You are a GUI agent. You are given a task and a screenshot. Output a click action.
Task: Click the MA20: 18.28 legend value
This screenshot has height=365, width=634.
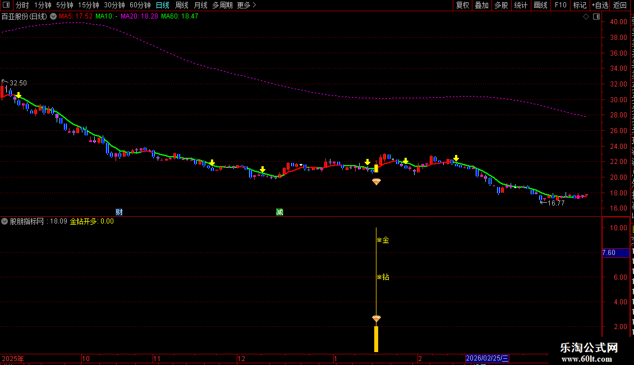tap(139, 17)
